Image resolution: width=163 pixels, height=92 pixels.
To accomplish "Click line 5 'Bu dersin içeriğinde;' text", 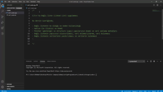I will point(43,21).
